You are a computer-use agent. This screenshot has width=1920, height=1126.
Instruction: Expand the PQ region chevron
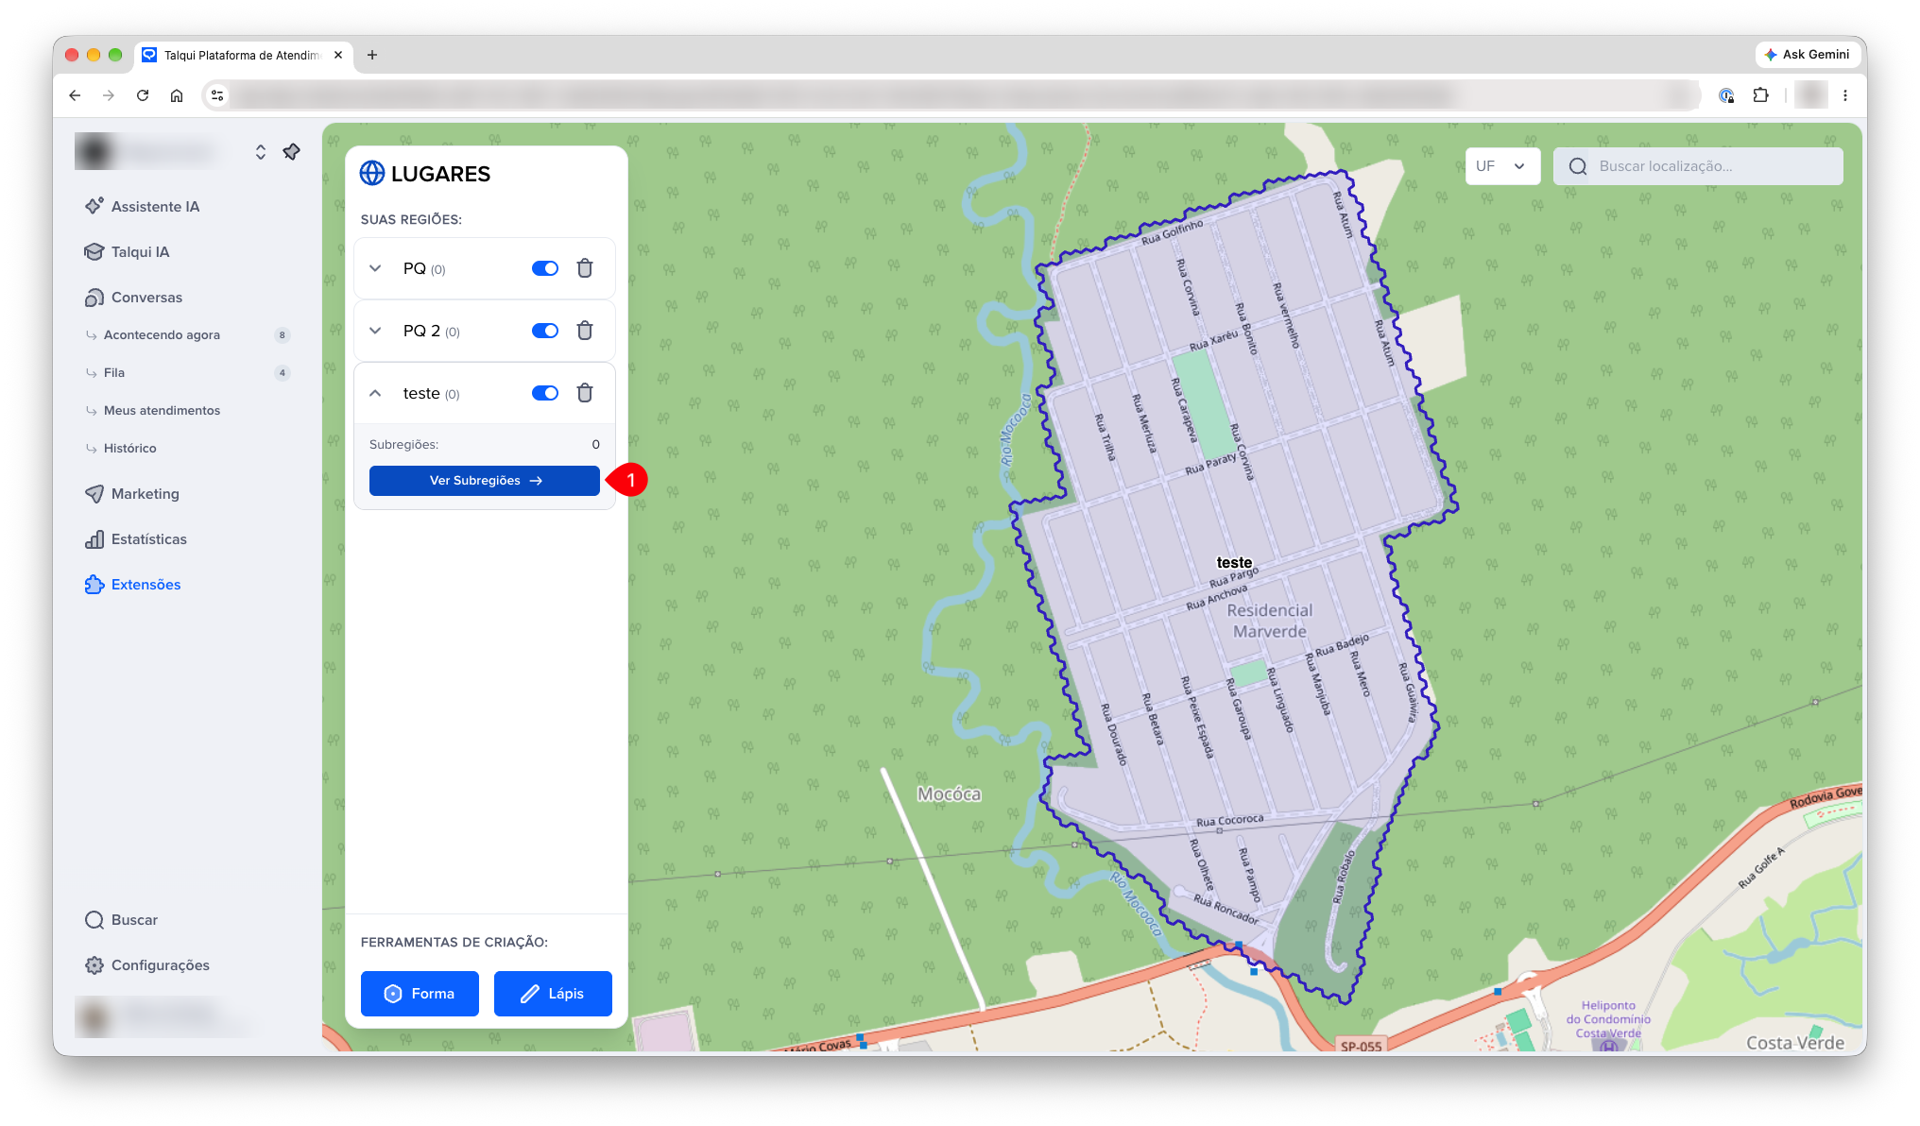pos(375,268)
